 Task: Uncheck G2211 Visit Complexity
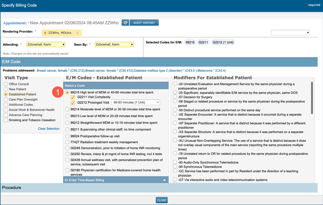(x=73, y=97)
